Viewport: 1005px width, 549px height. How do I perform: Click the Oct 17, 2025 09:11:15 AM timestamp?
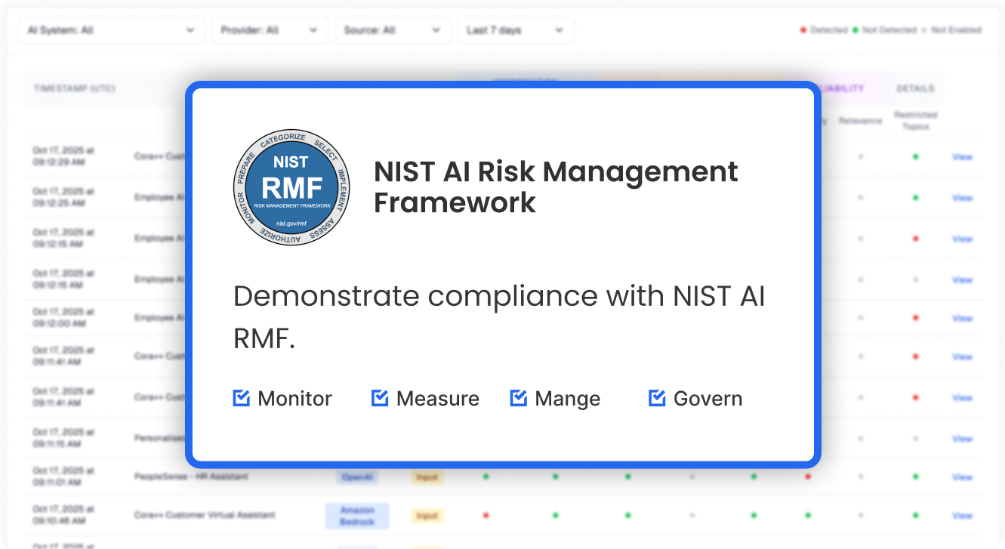point(63,439)
